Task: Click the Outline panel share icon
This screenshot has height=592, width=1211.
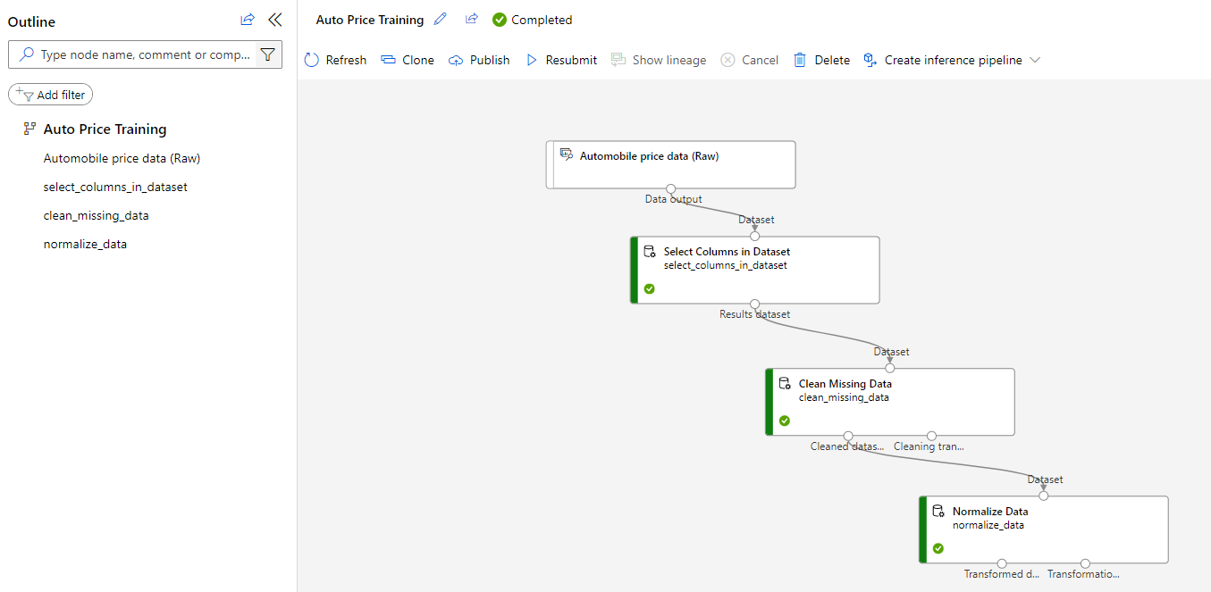Action: coord(248,21)
